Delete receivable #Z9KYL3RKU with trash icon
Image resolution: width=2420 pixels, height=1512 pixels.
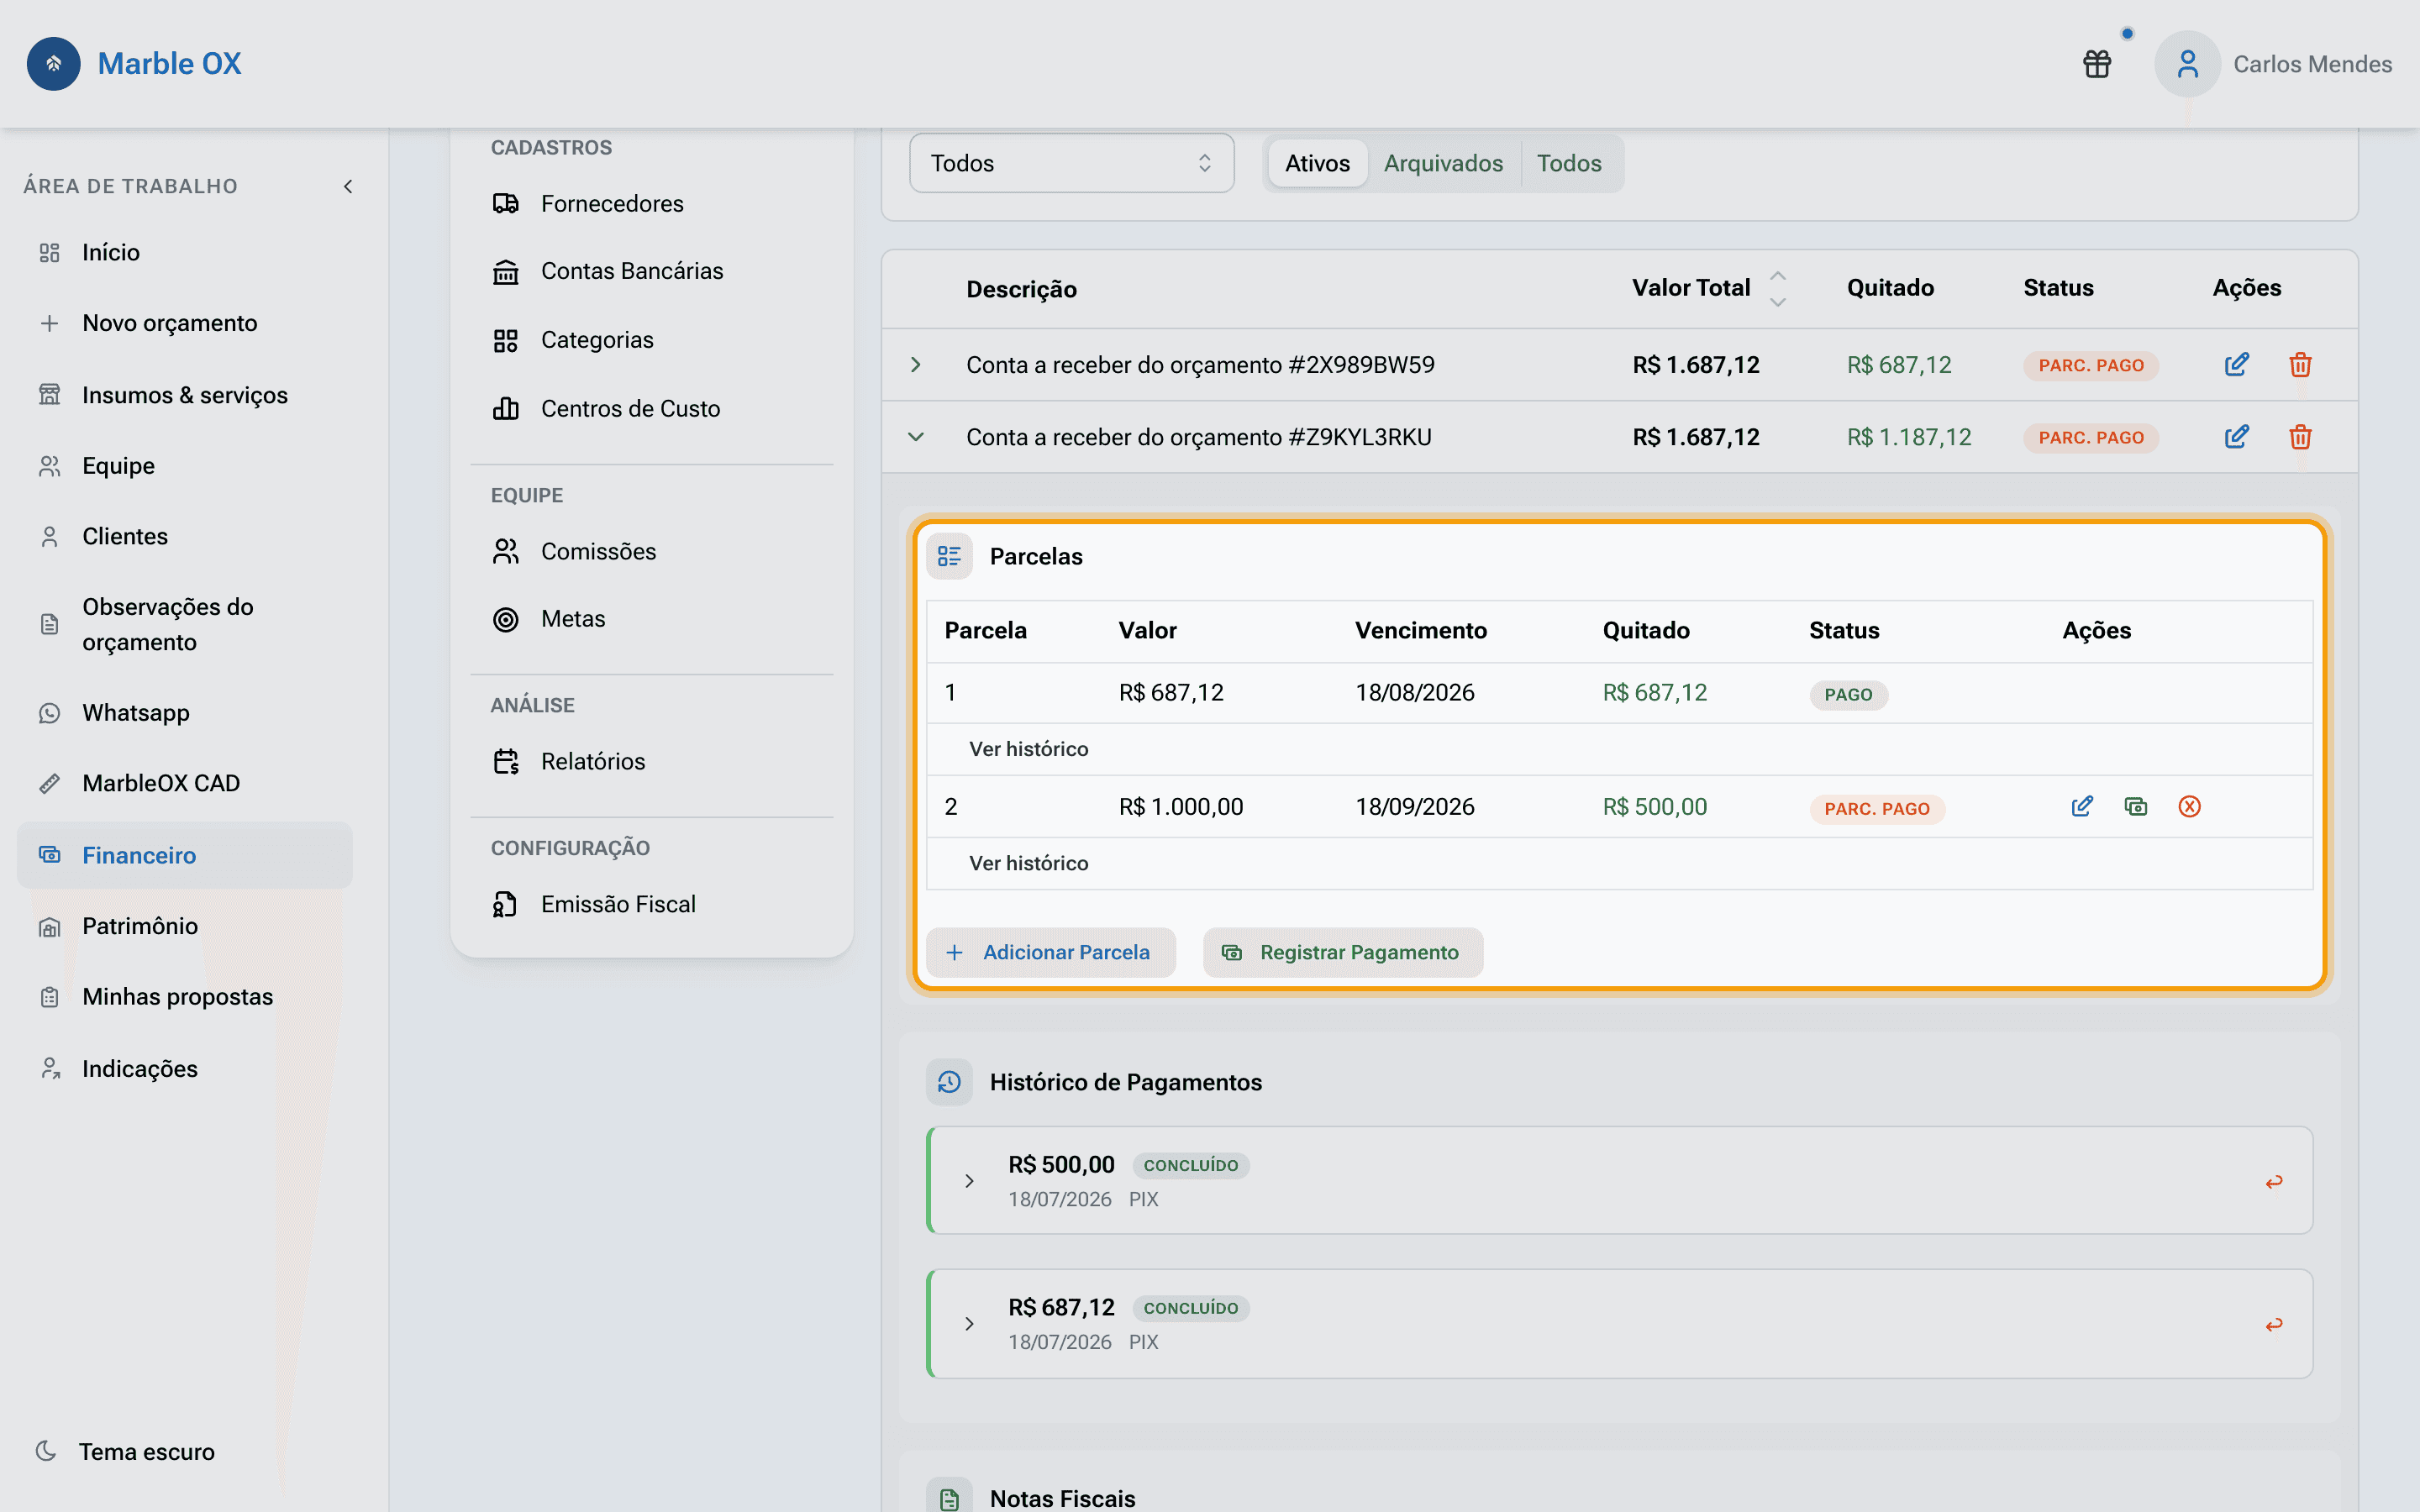(x=2300, y=437)
